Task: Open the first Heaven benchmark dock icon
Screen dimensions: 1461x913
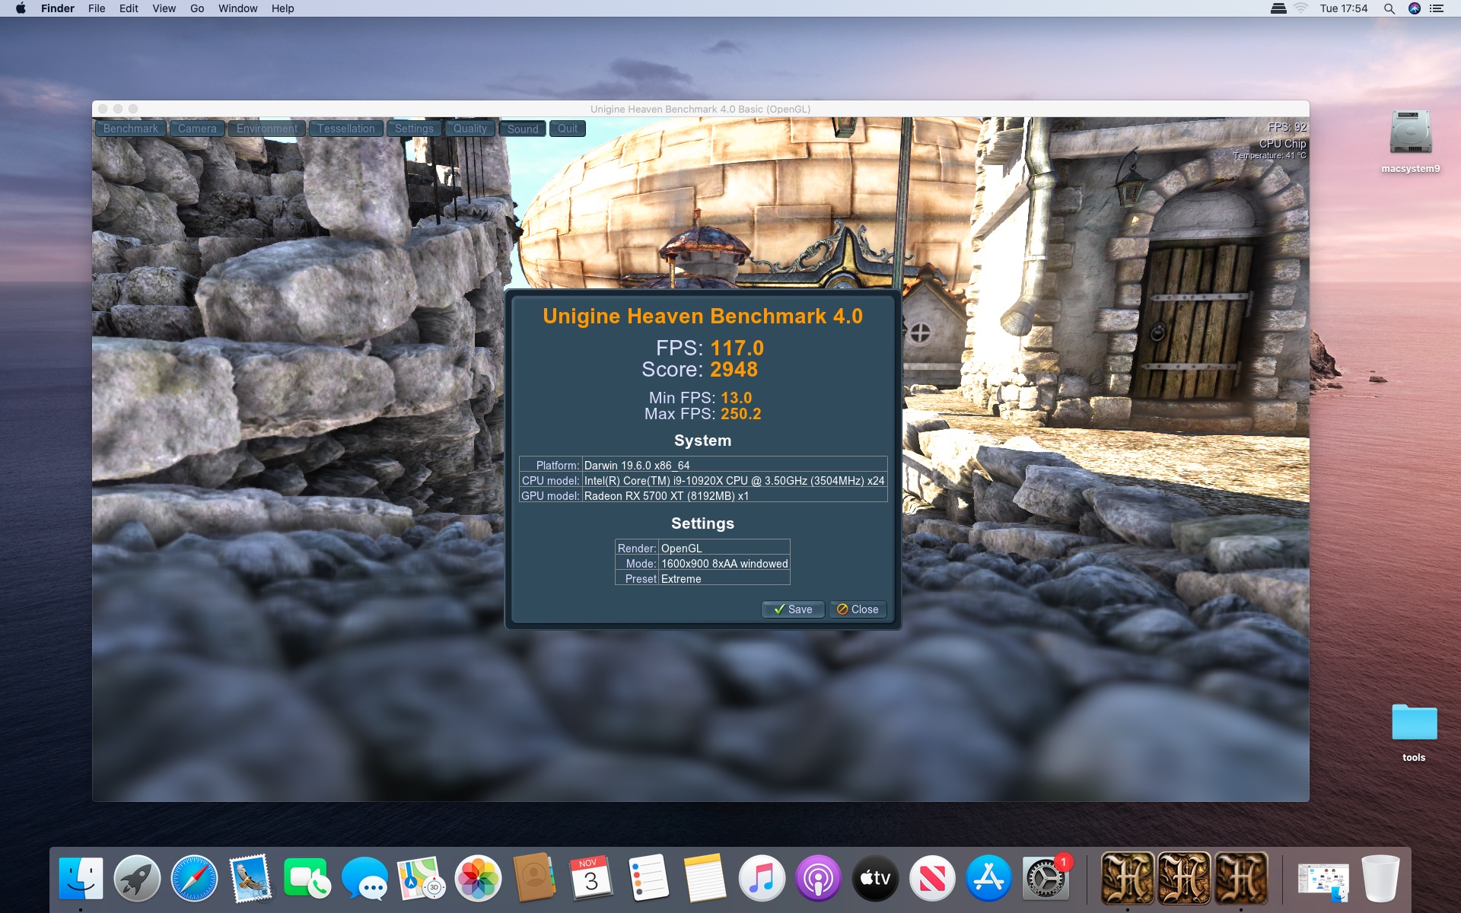Action: tap(1127, 878)
